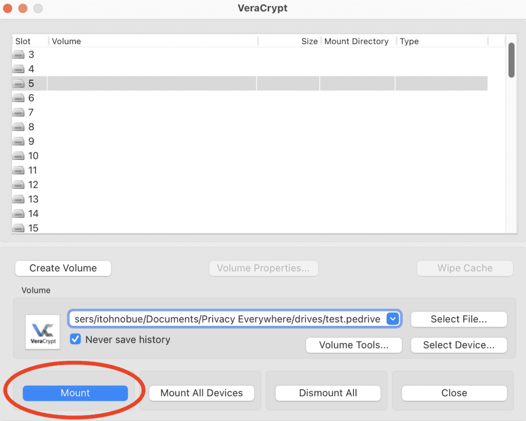Click the Wipe Cache button
526x421 pixels.
click(465, 268)
